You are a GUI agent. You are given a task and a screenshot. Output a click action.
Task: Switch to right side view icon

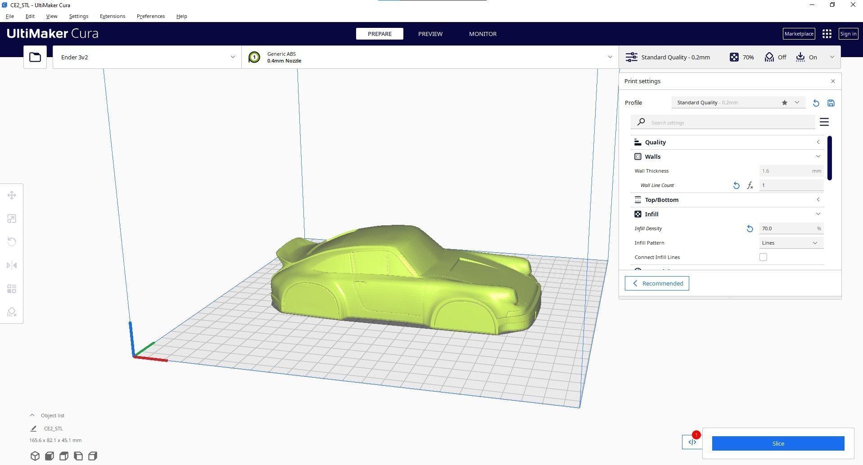click(93, 456)
